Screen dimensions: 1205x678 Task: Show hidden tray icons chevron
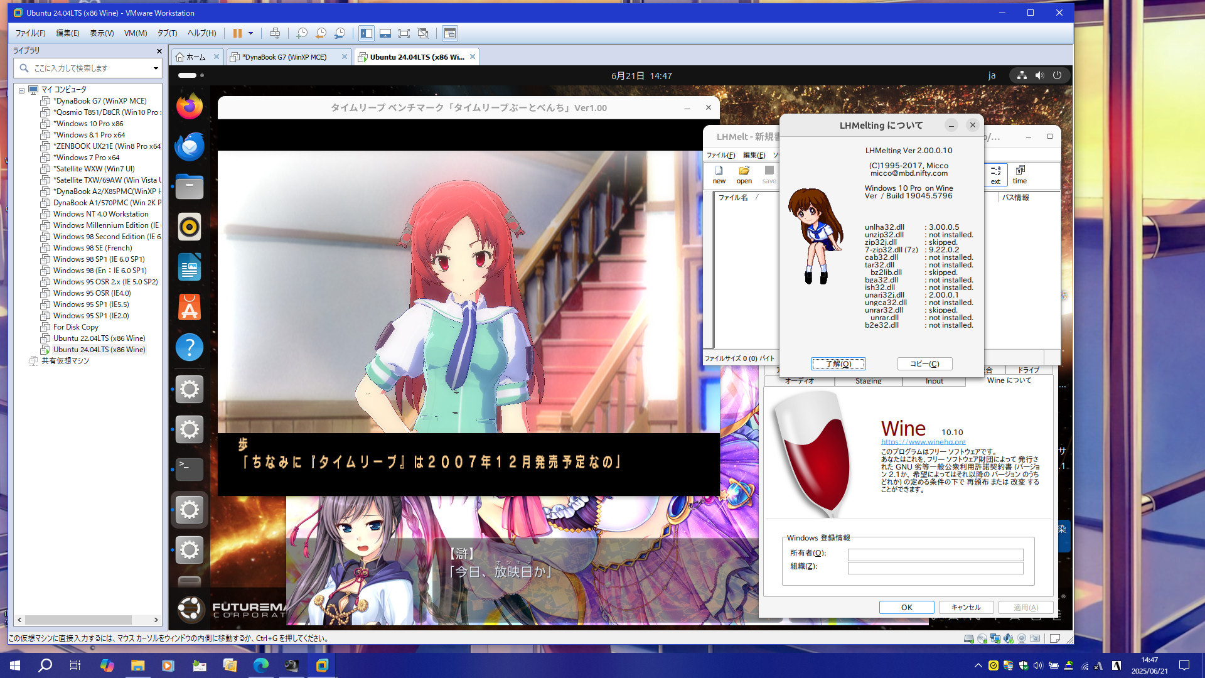[978, 665]
